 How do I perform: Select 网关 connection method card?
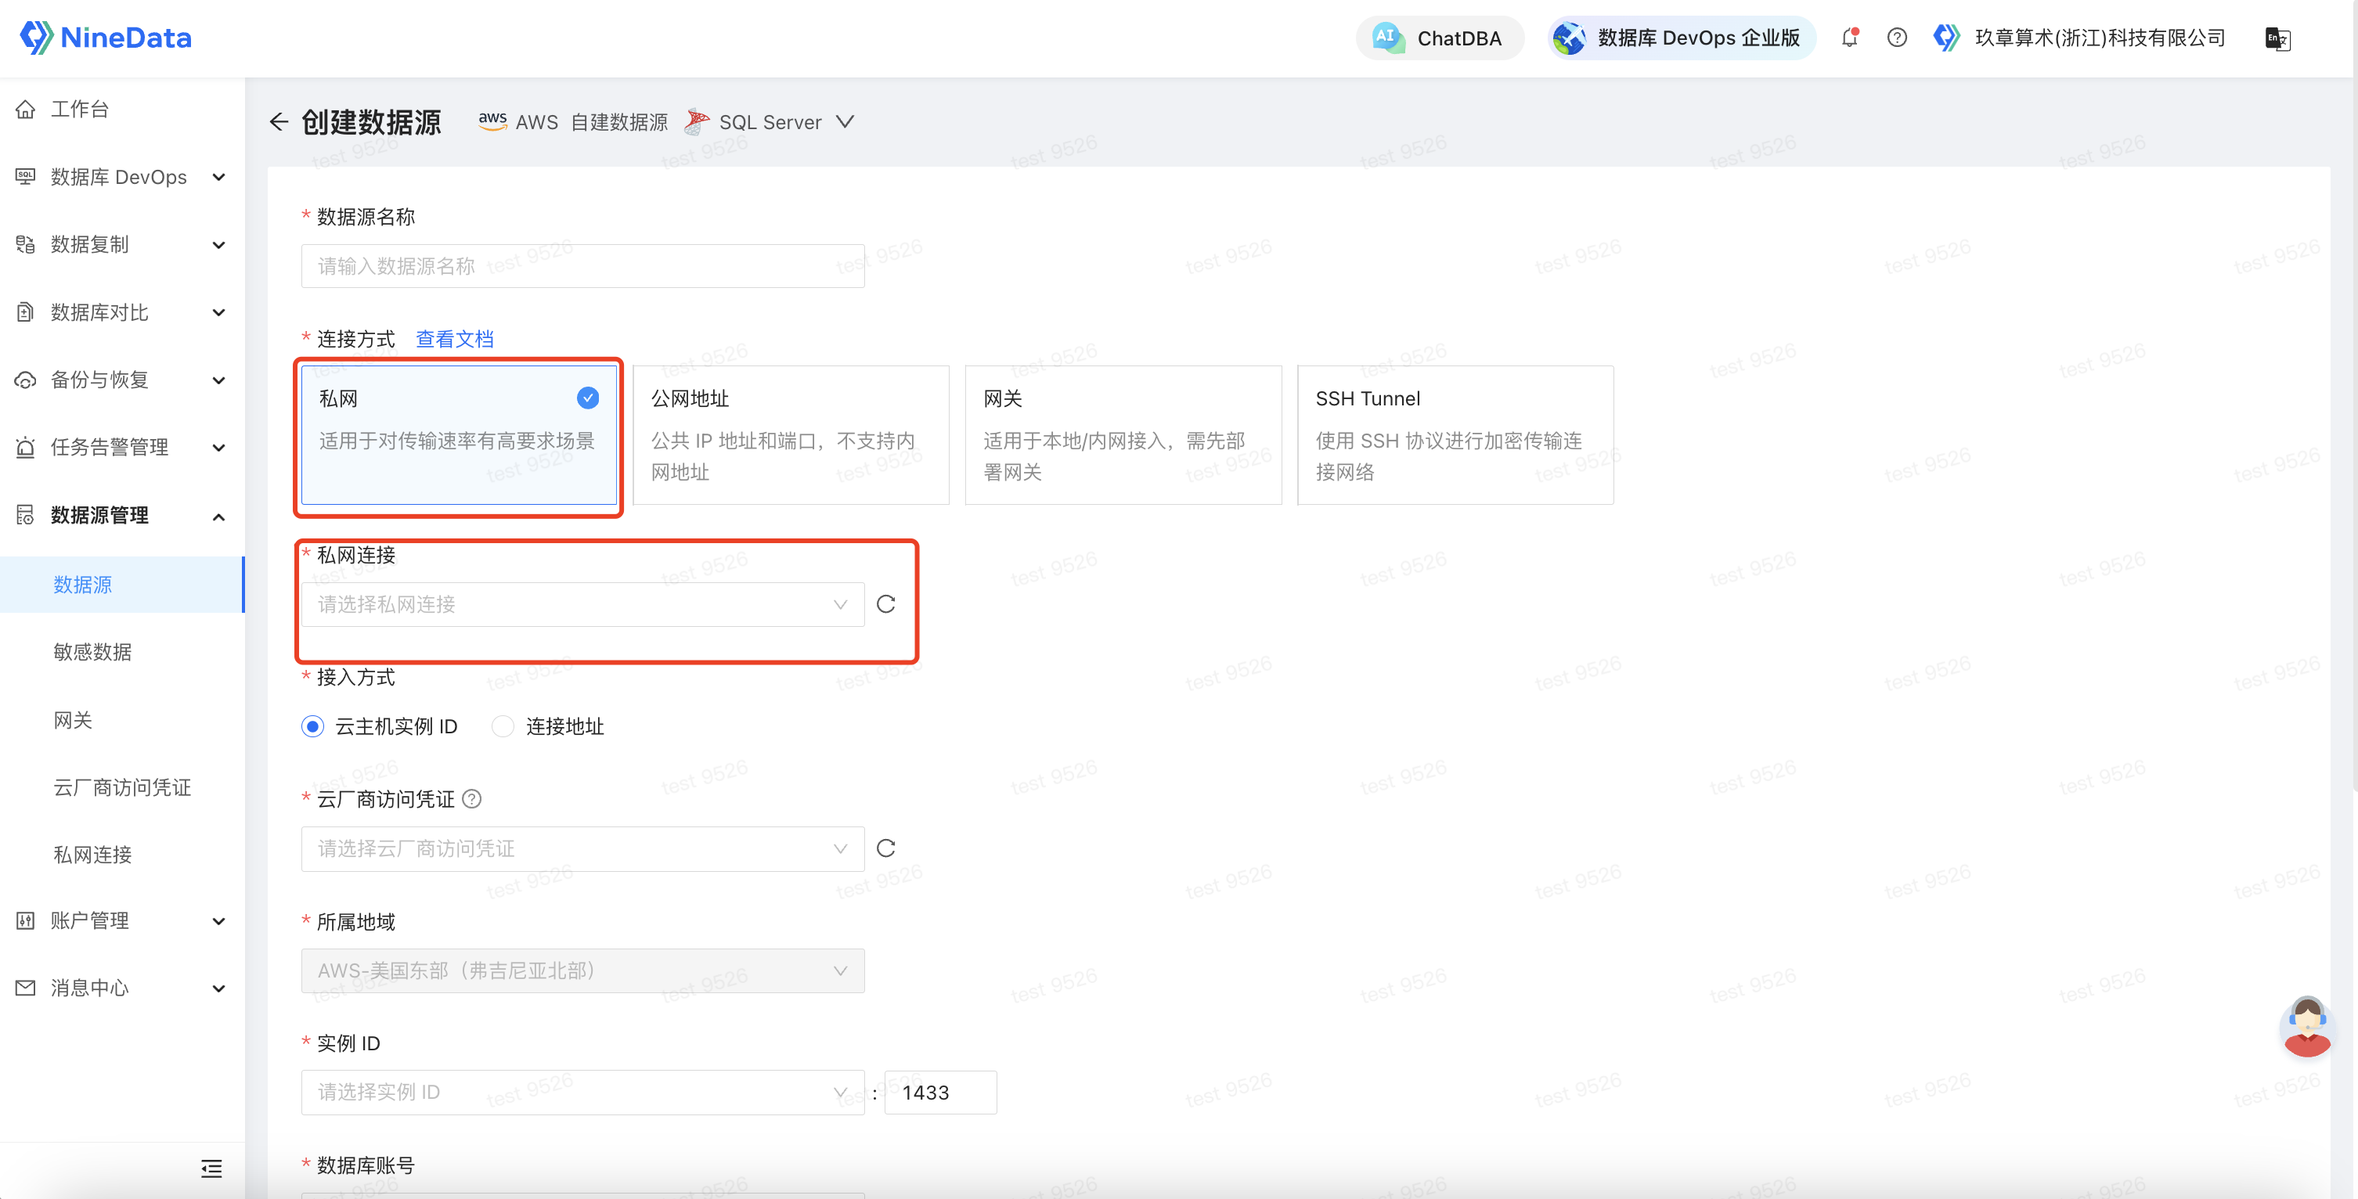point(1124,436)
